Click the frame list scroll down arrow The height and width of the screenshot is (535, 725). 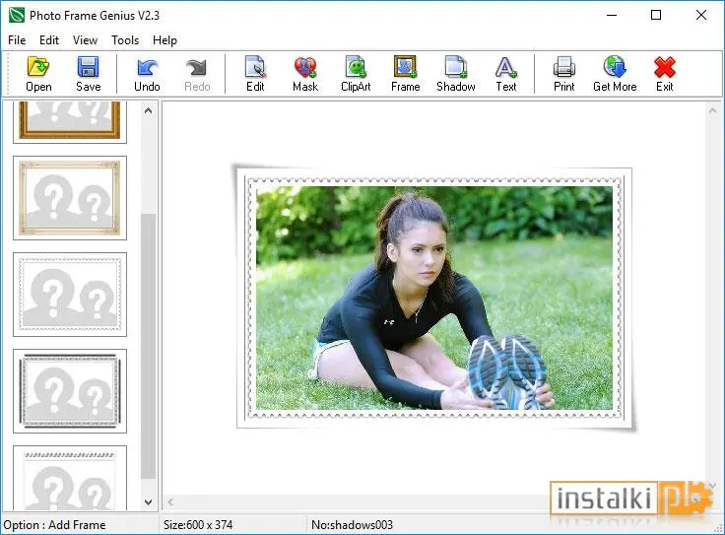pyautogui.click(x=148, y=502)
